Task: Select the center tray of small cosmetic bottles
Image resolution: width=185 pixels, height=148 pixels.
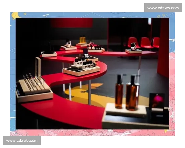Action: click(x=83, y=65)
